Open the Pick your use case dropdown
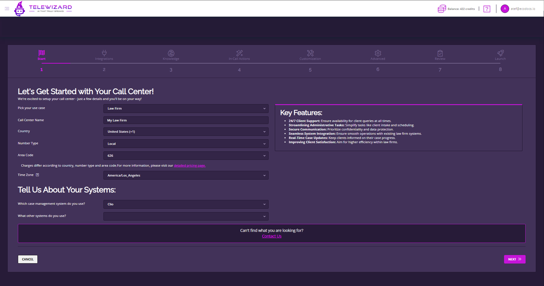 point(186,109)
